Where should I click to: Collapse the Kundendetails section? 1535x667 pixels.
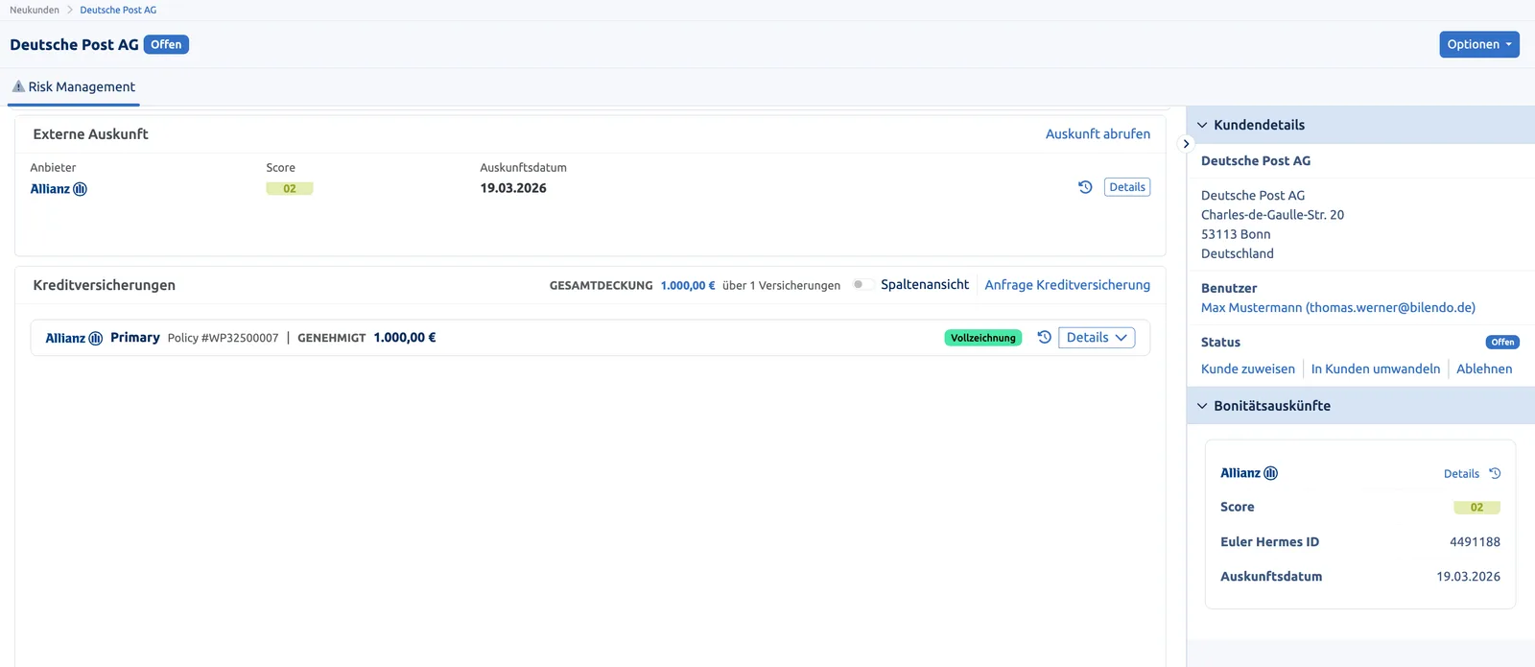[1202, 125]
